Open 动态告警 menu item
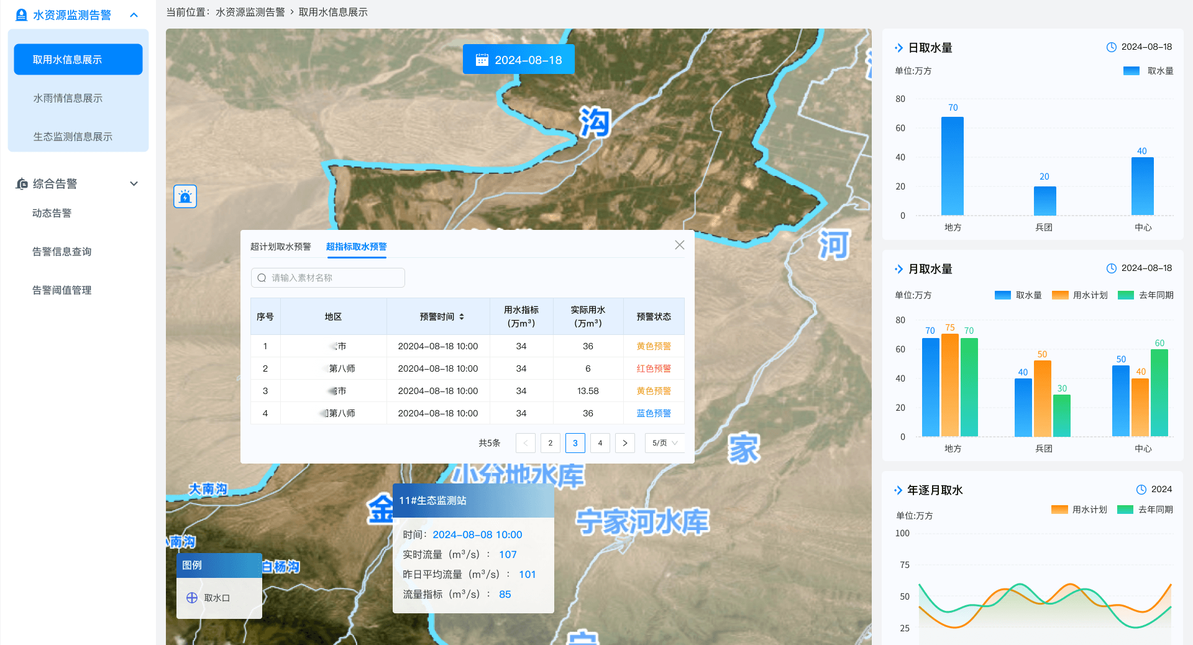This screenshot has width=1193, height=645. click(52, 213)
